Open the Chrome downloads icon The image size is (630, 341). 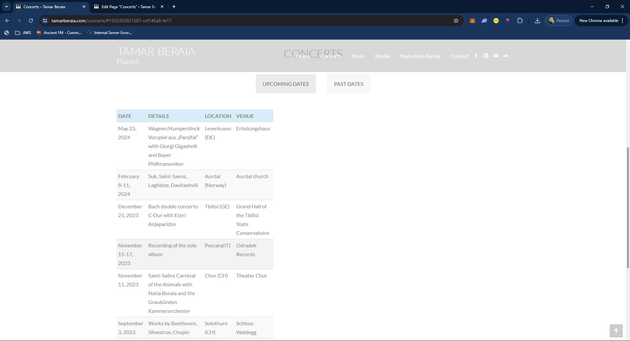point(537,21)
